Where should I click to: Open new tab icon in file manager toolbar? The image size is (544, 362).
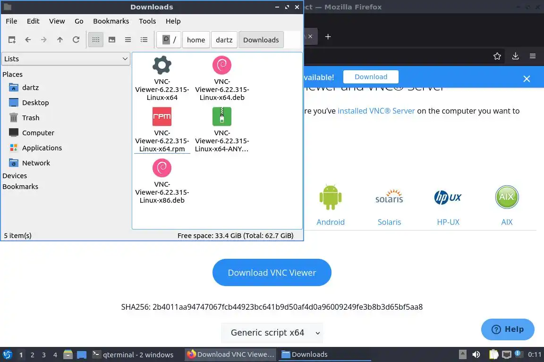click(12, 40)
